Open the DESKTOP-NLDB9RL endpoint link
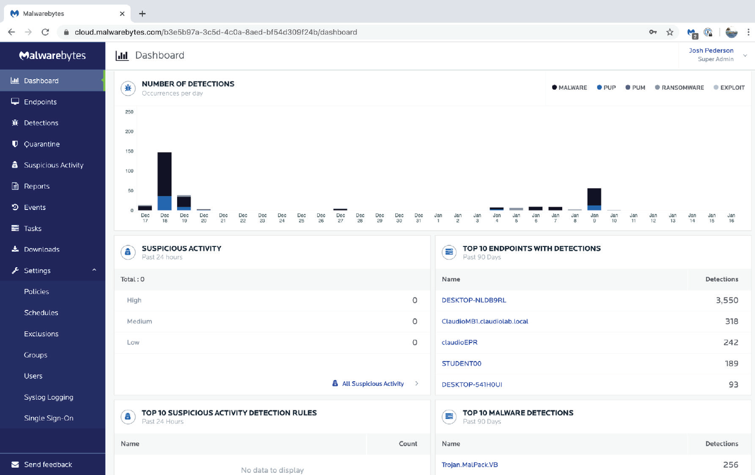755x475 pixels. 474,300
